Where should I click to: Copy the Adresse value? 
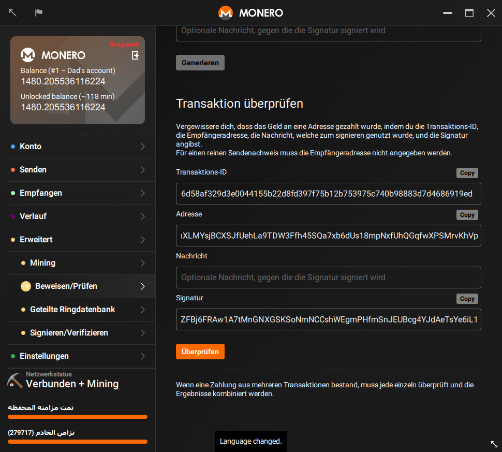click(x=467, y=215)
